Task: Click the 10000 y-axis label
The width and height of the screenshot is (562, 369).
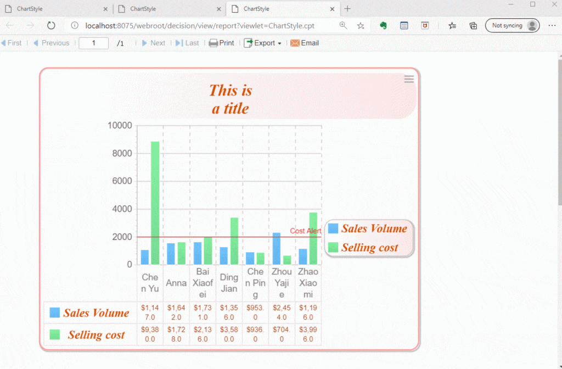Action: coord(120,125)
